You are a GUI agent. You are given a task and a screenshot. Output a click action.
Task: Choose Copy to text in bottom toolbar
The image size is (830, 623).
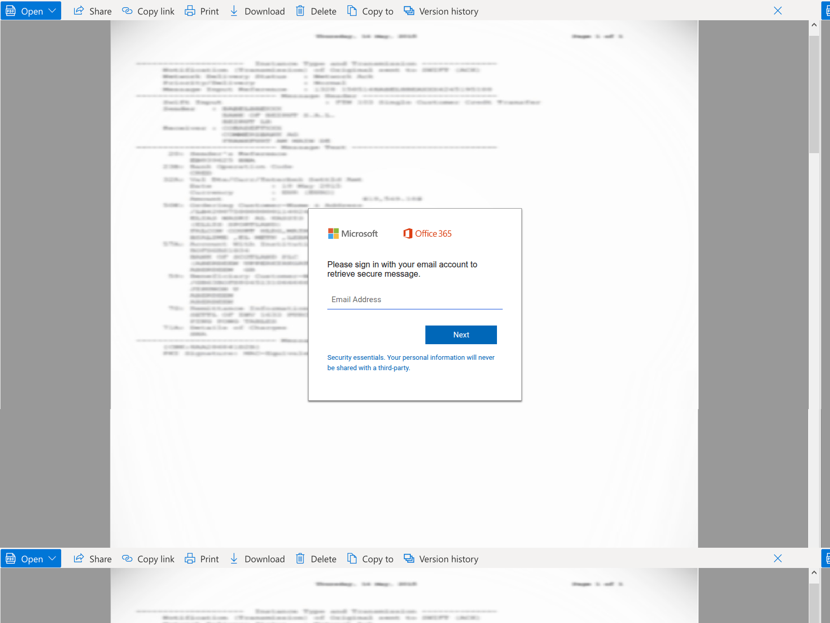(378, 559)
